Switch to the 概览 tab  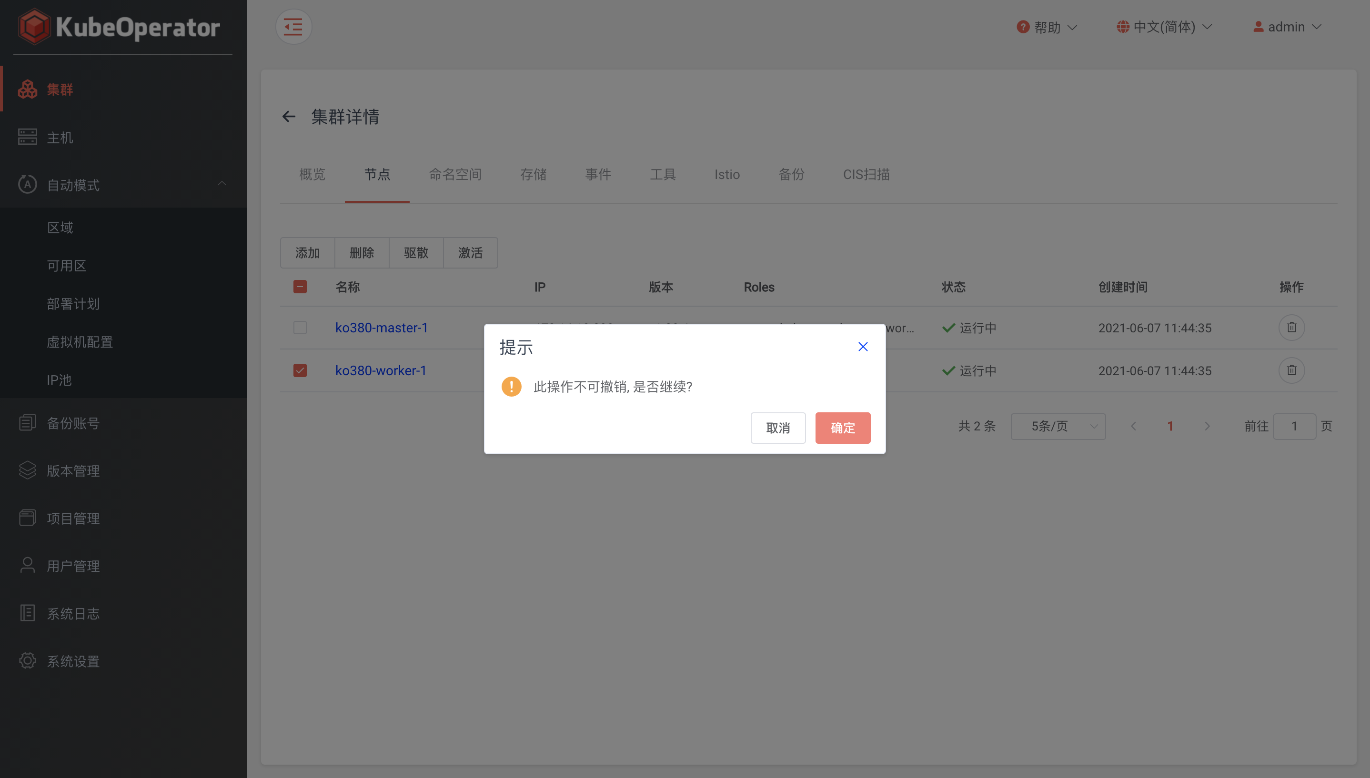pyautogui.click(x=312, y=174)
